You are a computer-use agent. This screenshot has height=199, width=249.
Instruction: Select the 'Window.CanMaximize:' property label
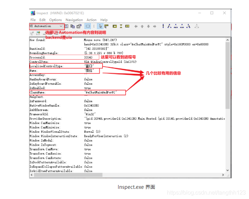tap(45, 123)
